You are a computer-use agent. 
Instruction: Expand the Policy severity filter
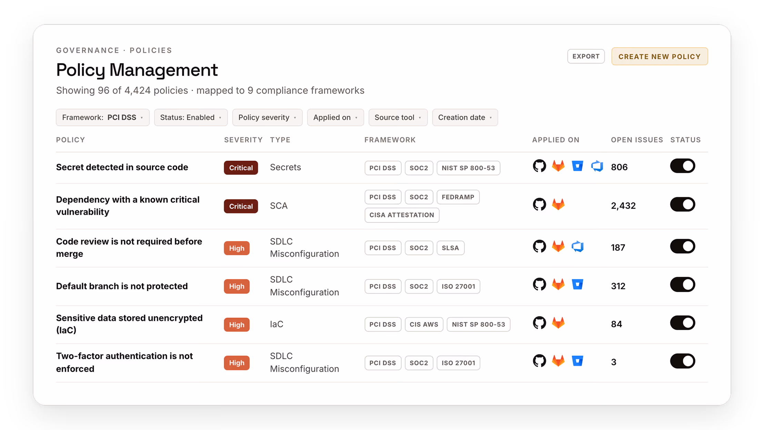(267, 118)
